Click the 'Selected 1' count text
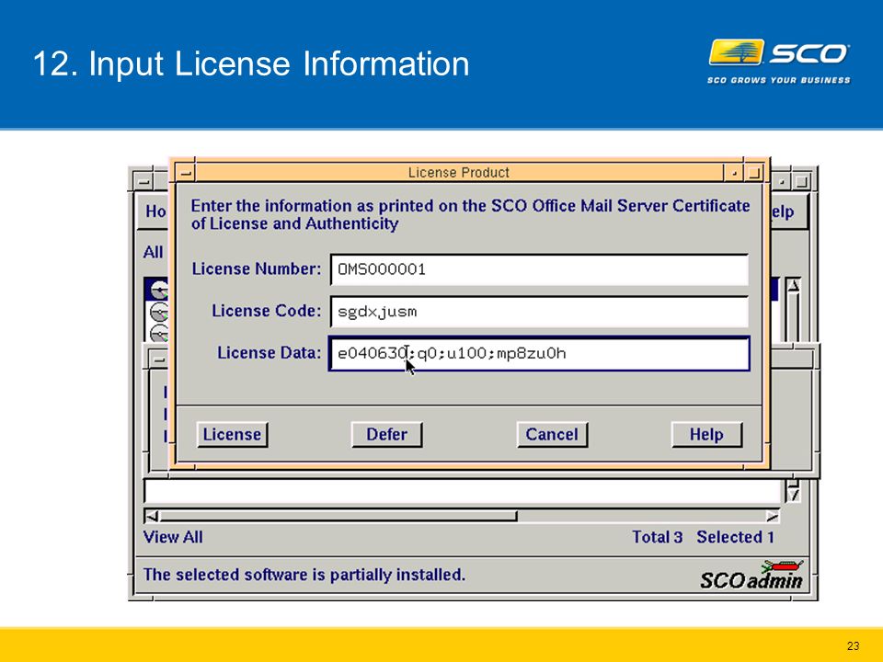Viewport: 883px width, 662px height. tap(735, 537)
